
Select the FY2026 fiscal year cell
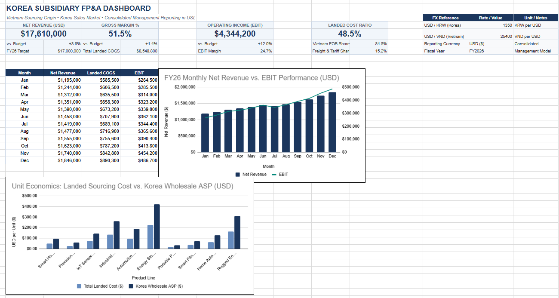[490, 51]
